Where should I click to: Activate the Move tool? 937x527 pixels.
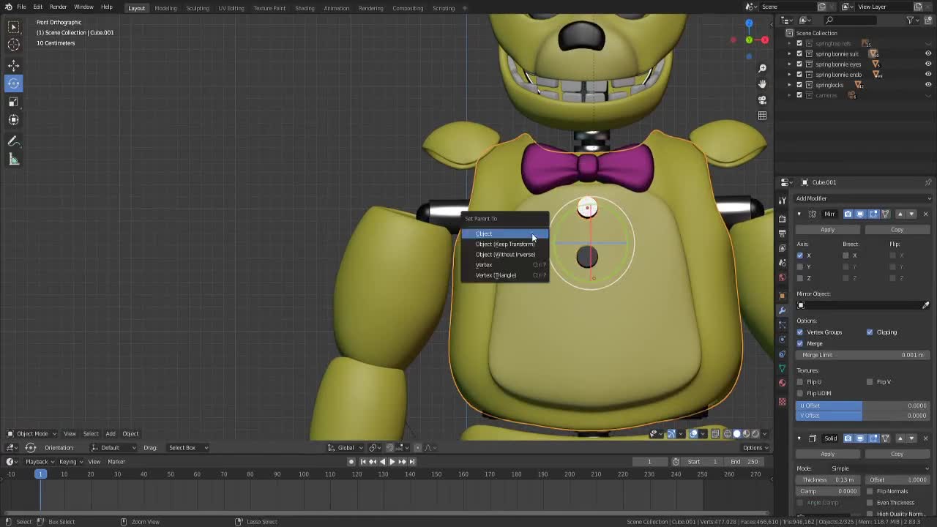click(x=13, y=66)
